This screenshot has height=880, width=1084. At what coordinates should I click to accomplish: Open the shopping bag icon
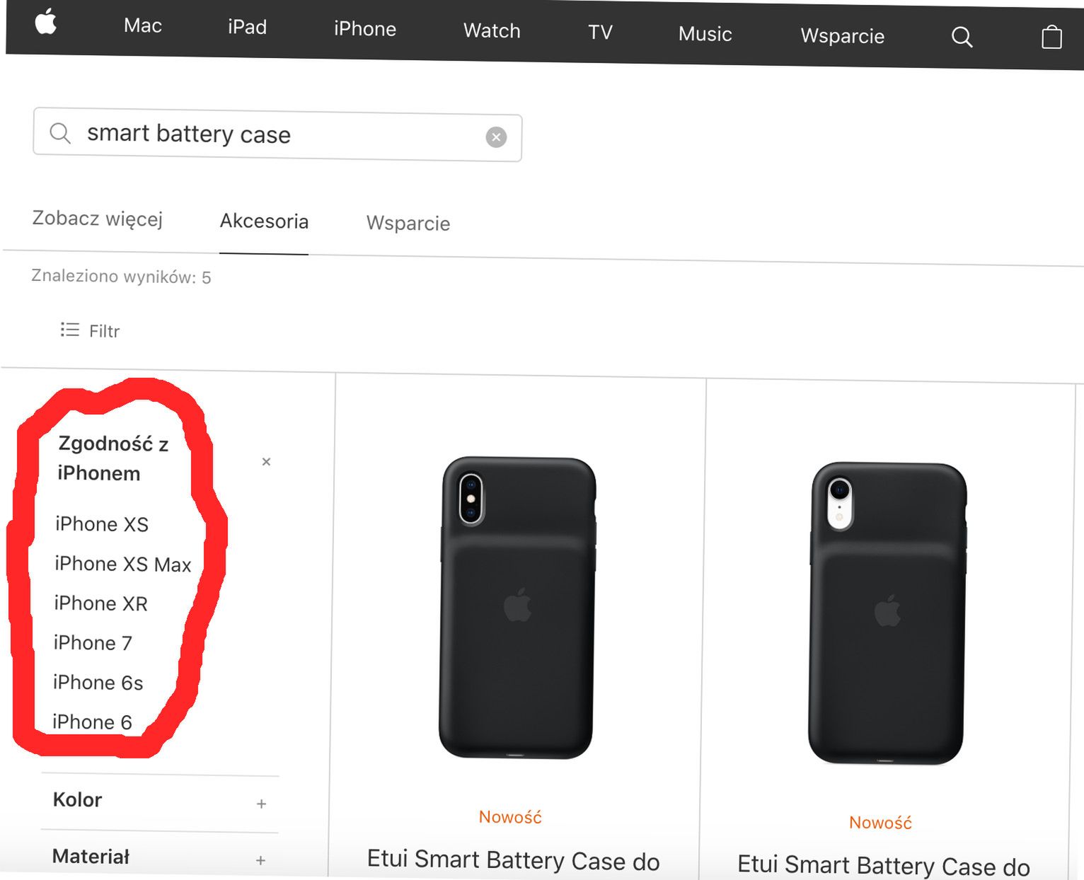pyautogui.click(x=1051, y=37)
